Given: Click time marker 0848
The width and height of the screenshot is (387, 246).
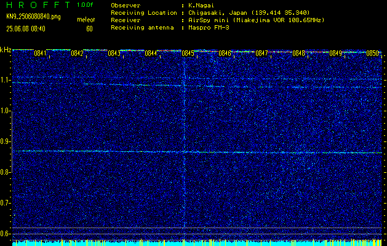Looking at the screenshot, I should pyautogui.click(x=298, y=54).
